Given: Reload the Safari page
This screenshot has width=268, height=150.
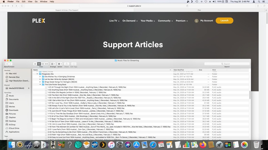Looking at the screenshot, I should (x=187, y=6).
